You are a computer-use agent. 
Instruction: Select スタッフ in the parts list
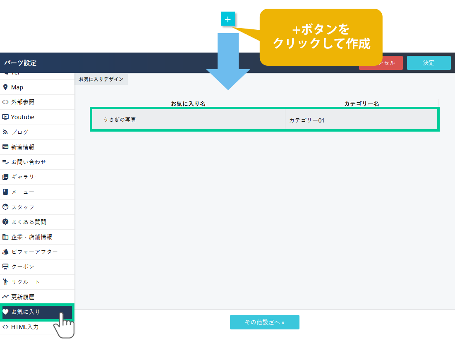tap(23, 207)
